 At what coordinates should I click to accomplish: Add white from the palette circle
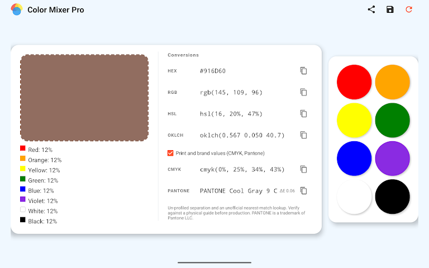pyautogui.click(x=354, y=197)
